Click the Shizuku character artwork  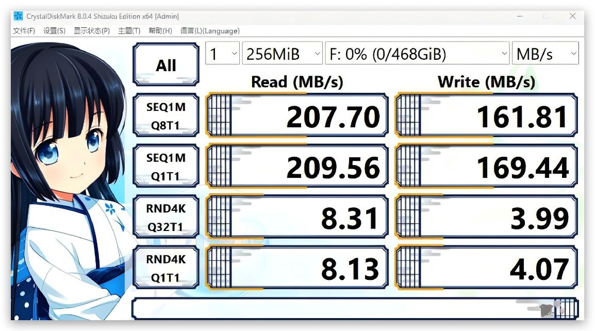[x=70, y=180]
